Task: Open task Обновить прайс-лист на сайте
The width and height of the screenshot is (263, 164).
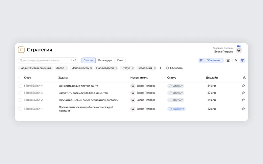Action: tap(78, 86)
